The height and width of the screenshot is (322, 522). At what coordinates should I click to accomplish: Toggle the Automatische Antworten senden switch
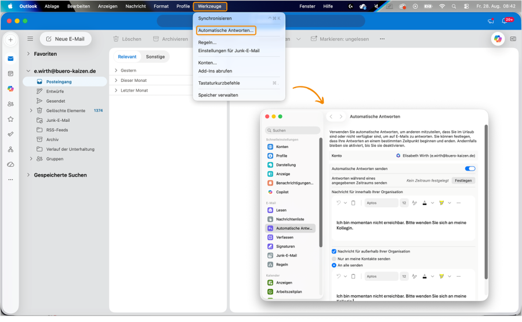pos(470,168)
